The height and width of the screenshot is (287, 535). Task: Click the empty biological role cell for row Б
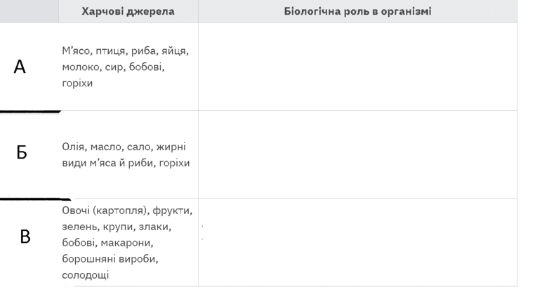pyautogui.click(x=357, y=154)
